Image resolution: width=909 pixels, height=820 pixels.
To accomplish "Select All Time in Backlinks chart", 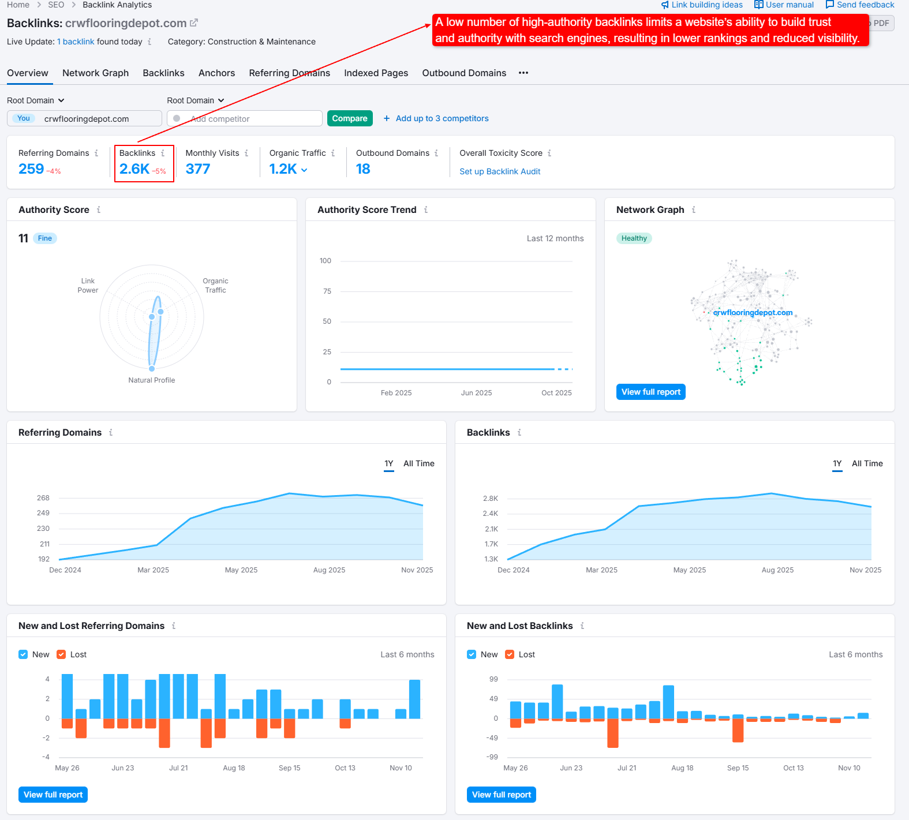I will point(867,463).
